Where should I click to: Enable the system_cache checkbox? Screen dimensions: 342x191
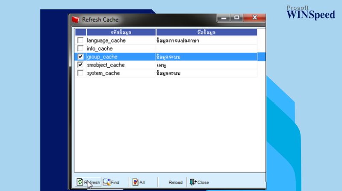point(80,73)
